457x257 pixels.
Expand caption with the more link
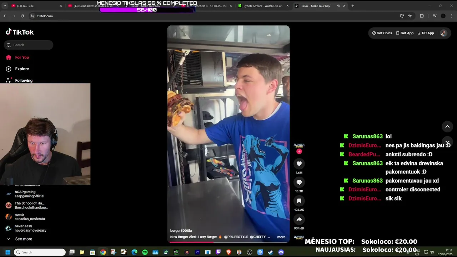[x=281, y=237]
